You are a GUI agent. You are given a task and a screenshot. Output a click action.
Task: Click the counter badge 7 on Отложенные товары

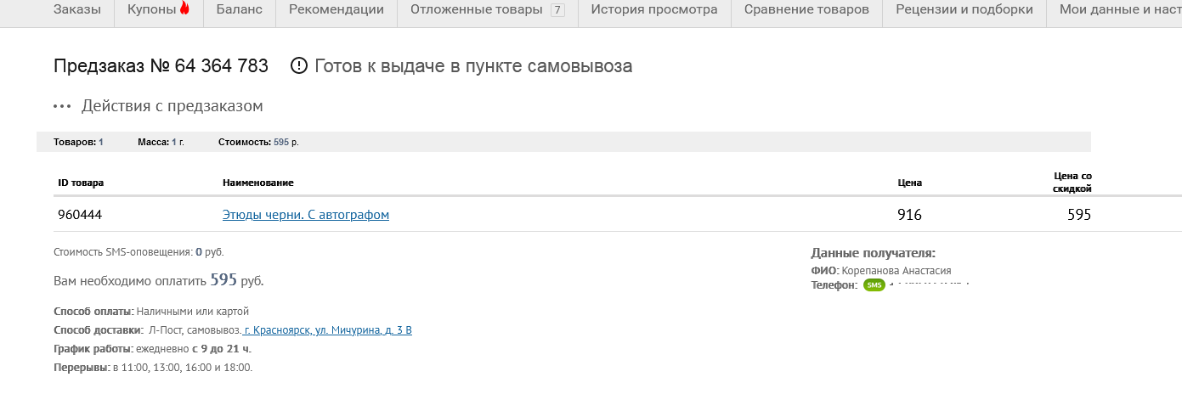557,10
